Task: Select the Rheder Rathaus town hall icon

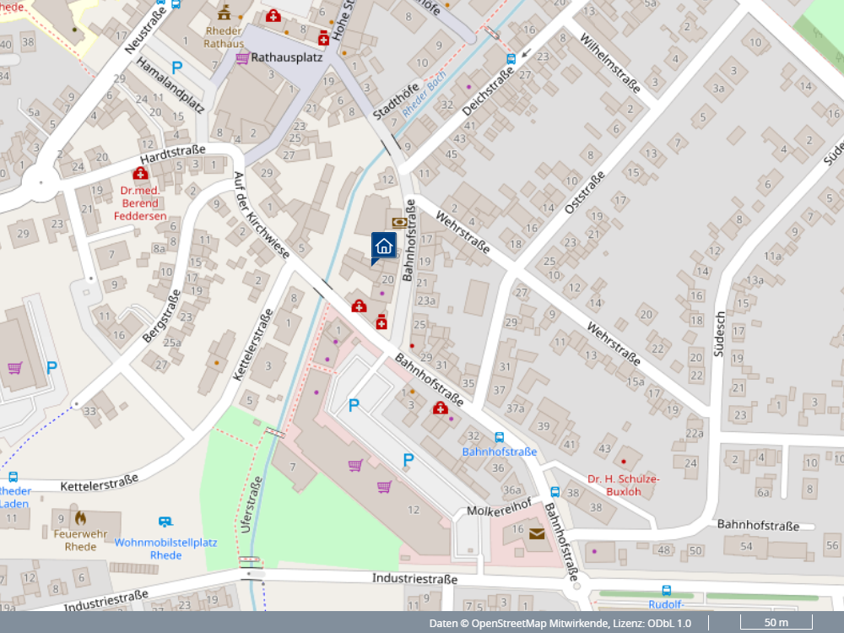Action: [224, 13]
